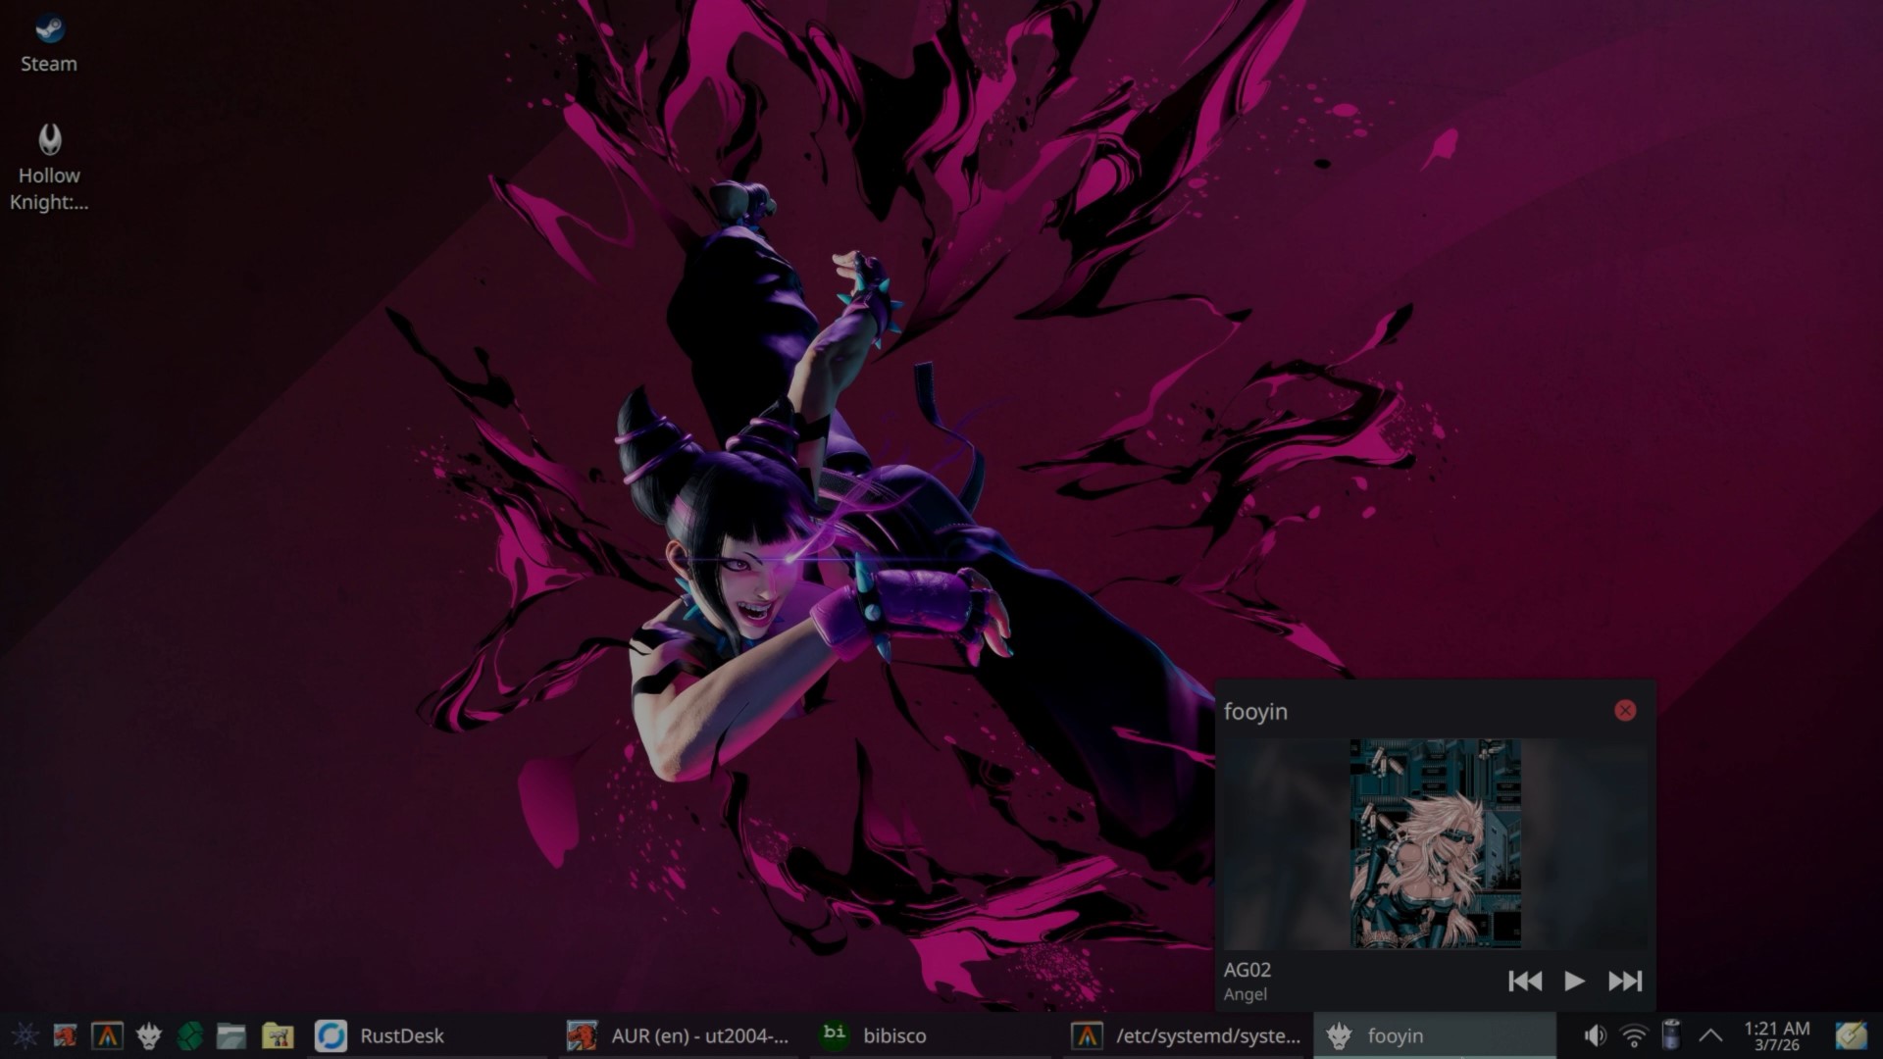The image size is (1883, 1059).
Task: Open the clock showing 1:21 AM
Action: pyautogui.click(x=1776, y=1035)
